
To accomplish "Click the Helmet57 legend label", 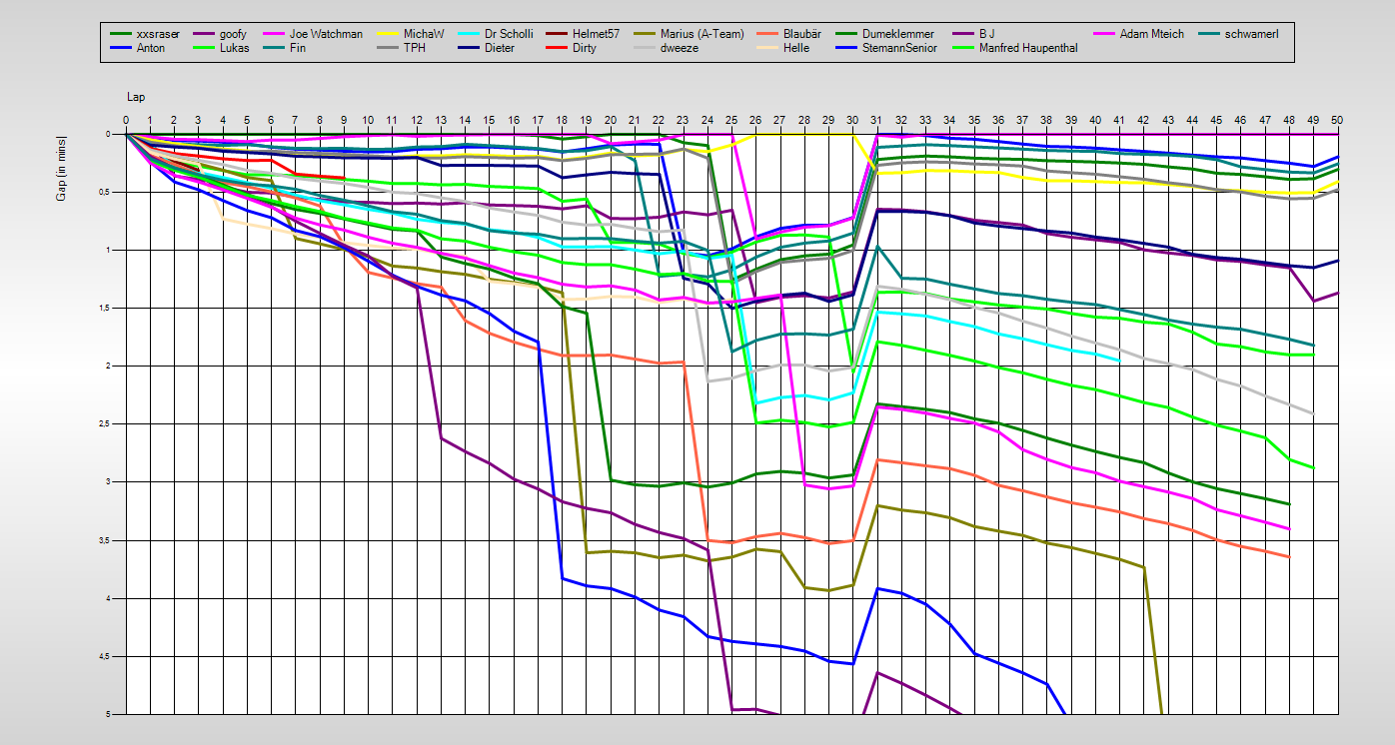I will coord(597,34).
